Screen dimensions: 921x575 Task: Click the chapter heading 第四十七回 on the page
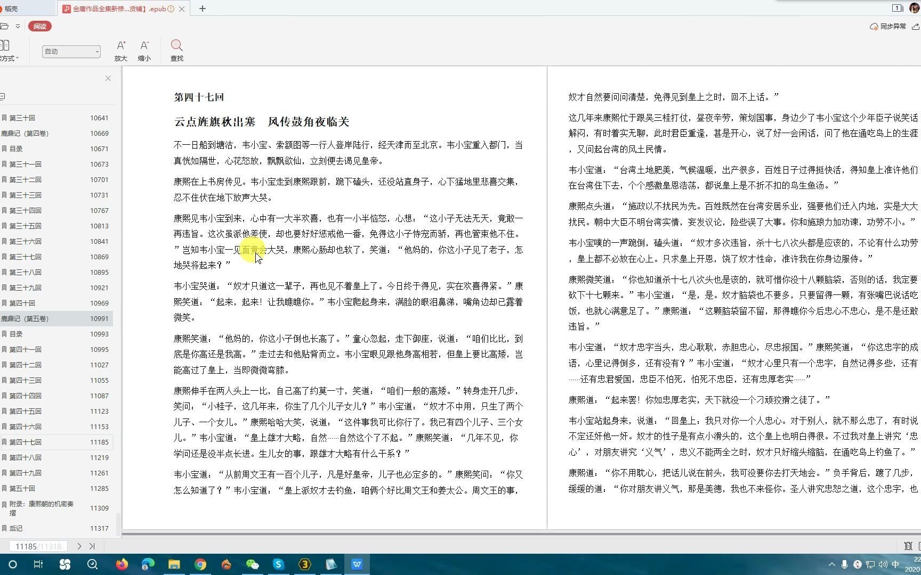[x=199, y=97]
